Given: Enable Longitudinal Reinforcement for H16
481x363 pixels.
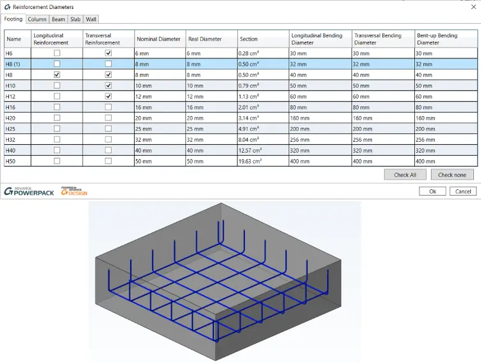Looking at the screenshot, I should click(x=56, y=107).
